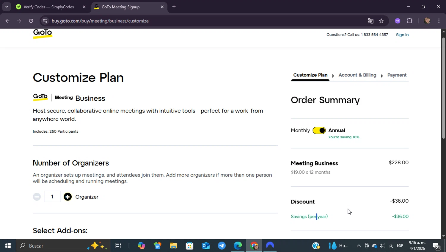
Task: Close the GoTo Meeting Signup tab
Action: click(162, 7)
